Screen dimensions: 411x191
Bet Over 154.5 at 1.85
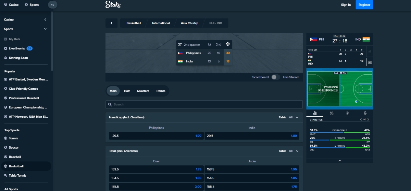tap(156, 178)
